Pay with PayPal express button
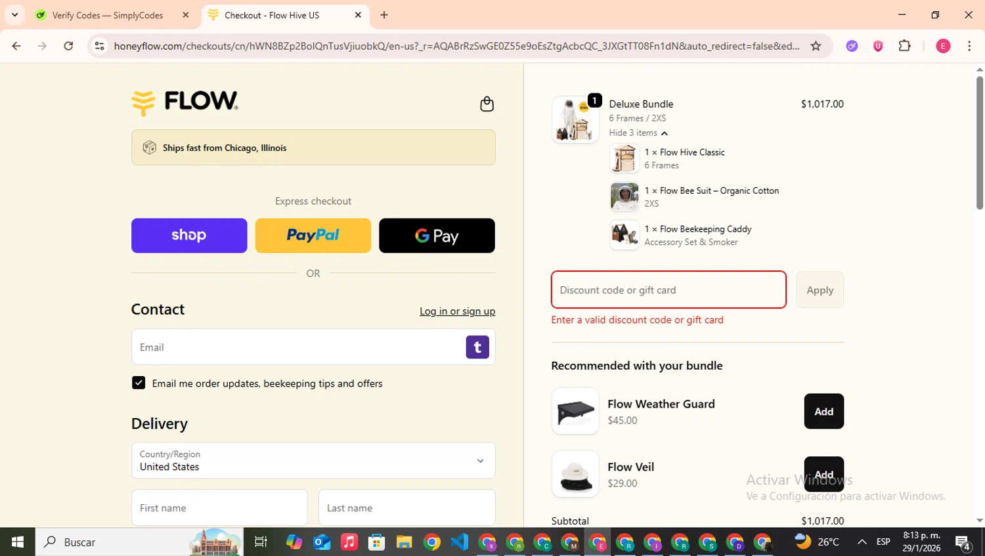Screen dimensions: 985x556 [x=313, y=236]
